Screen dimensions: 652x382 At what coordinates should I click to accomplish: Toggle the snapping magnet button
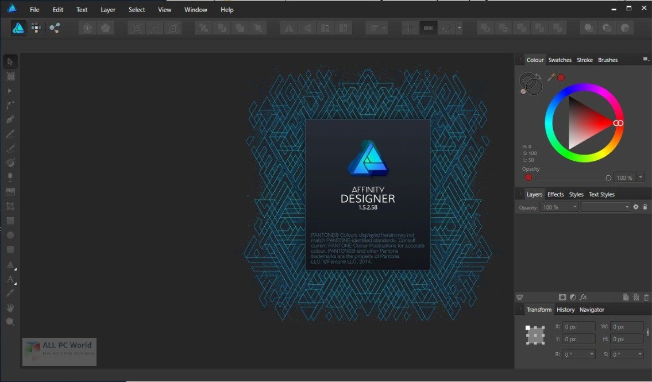point(447,28)
